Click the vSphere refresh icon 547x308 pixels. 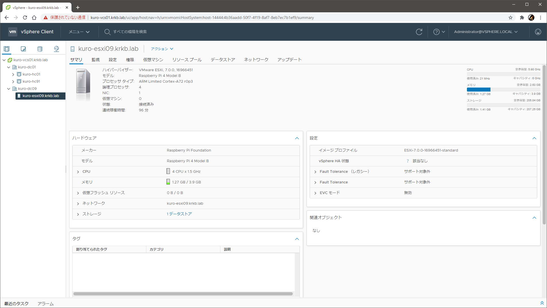point(419,32)
